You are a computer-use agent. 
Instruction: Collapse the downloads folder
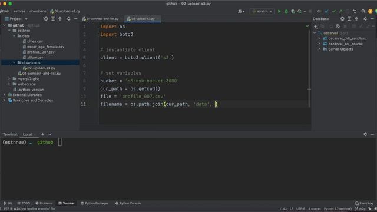[x=14, y=63]
